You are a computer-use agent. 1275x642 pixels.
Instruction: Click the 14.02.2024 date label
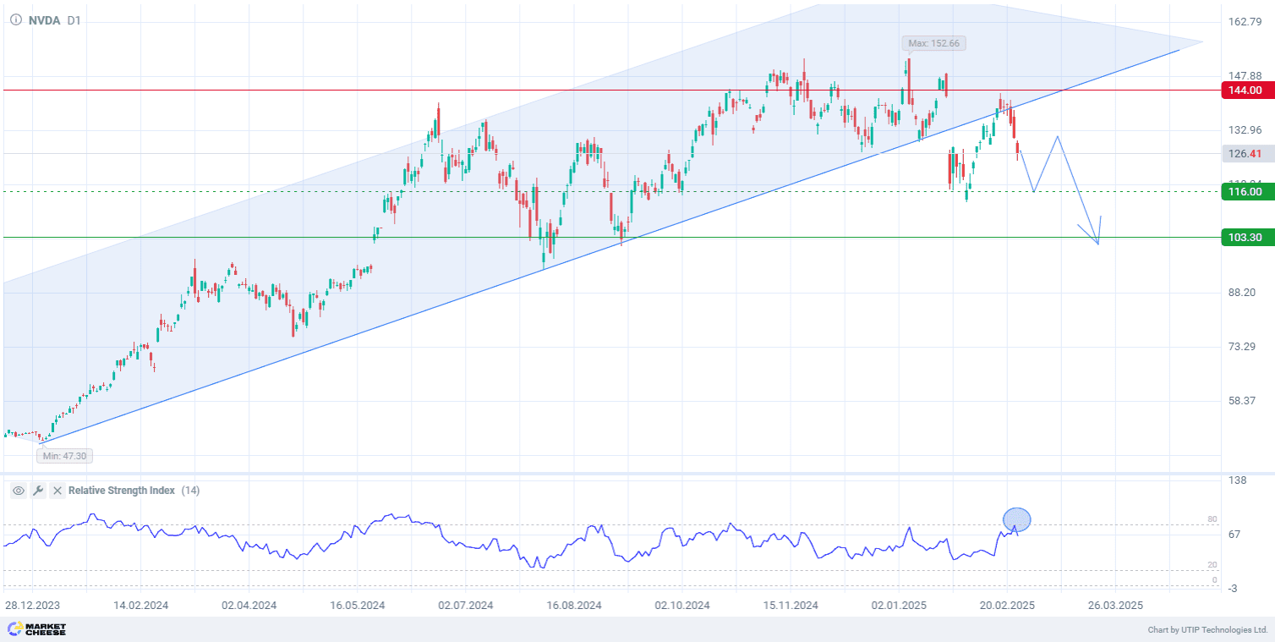[x=141, y=606]
